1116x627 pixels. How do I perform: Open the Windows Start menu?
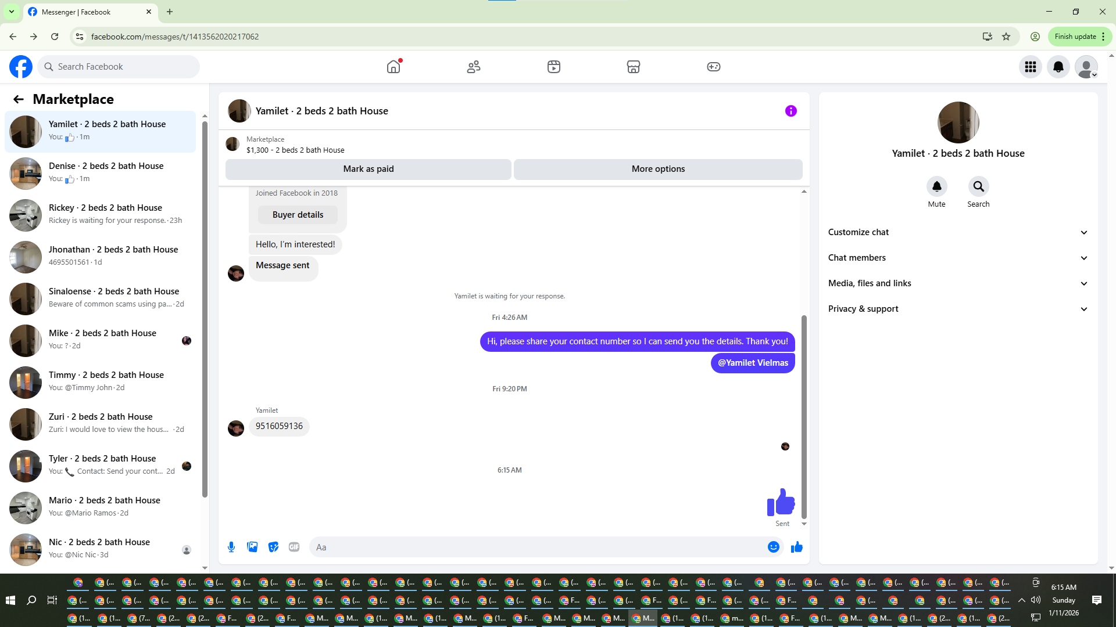pos(10,600)
